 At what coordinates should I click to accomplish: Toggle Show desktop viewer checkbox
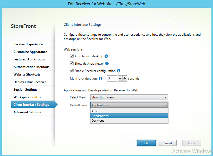tap(72, 63)
